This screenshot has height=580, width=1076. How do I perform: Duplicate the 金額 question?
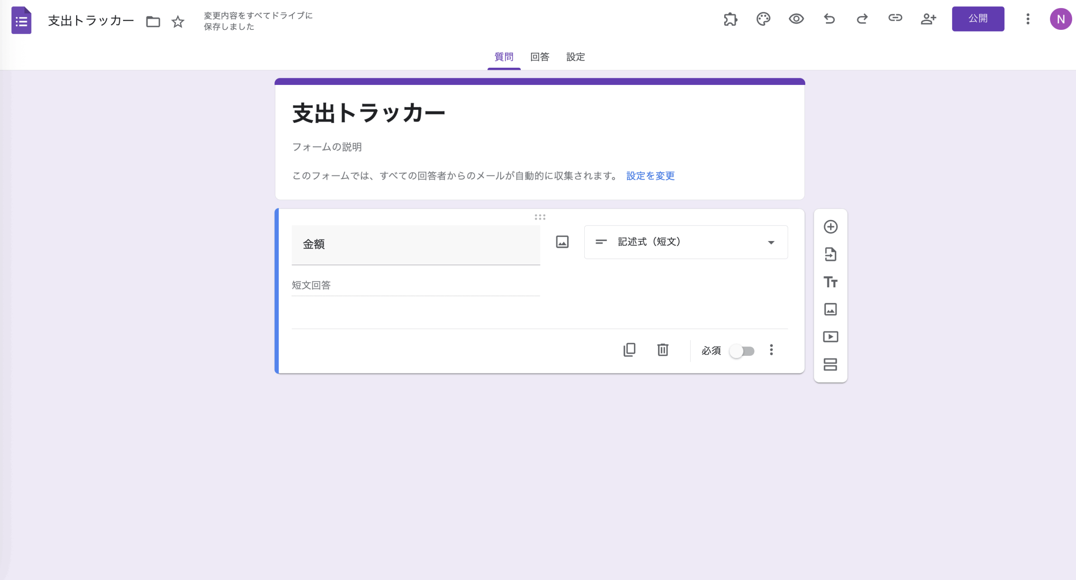pos(629,350)
